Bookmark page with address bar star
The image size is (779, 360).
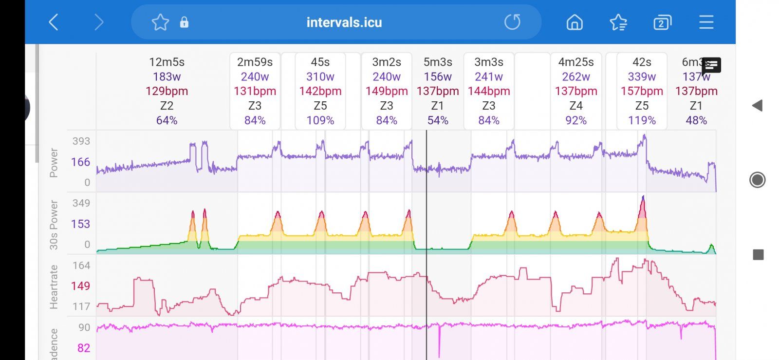click(x=160, y=22)
